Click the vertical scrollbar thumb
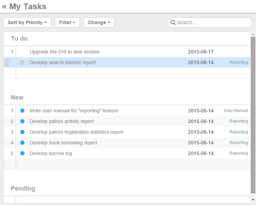 [253, 115]
